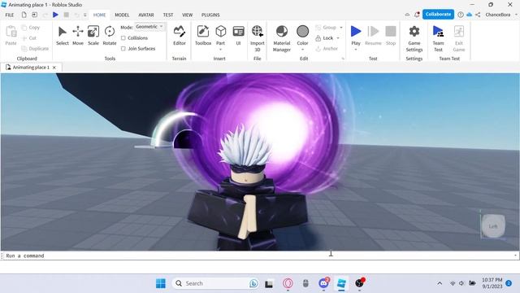Screen dimensions: 520x293
Task: Click Cut in Clipboard group
Action: pyautogui.click(x=29, y=38)
